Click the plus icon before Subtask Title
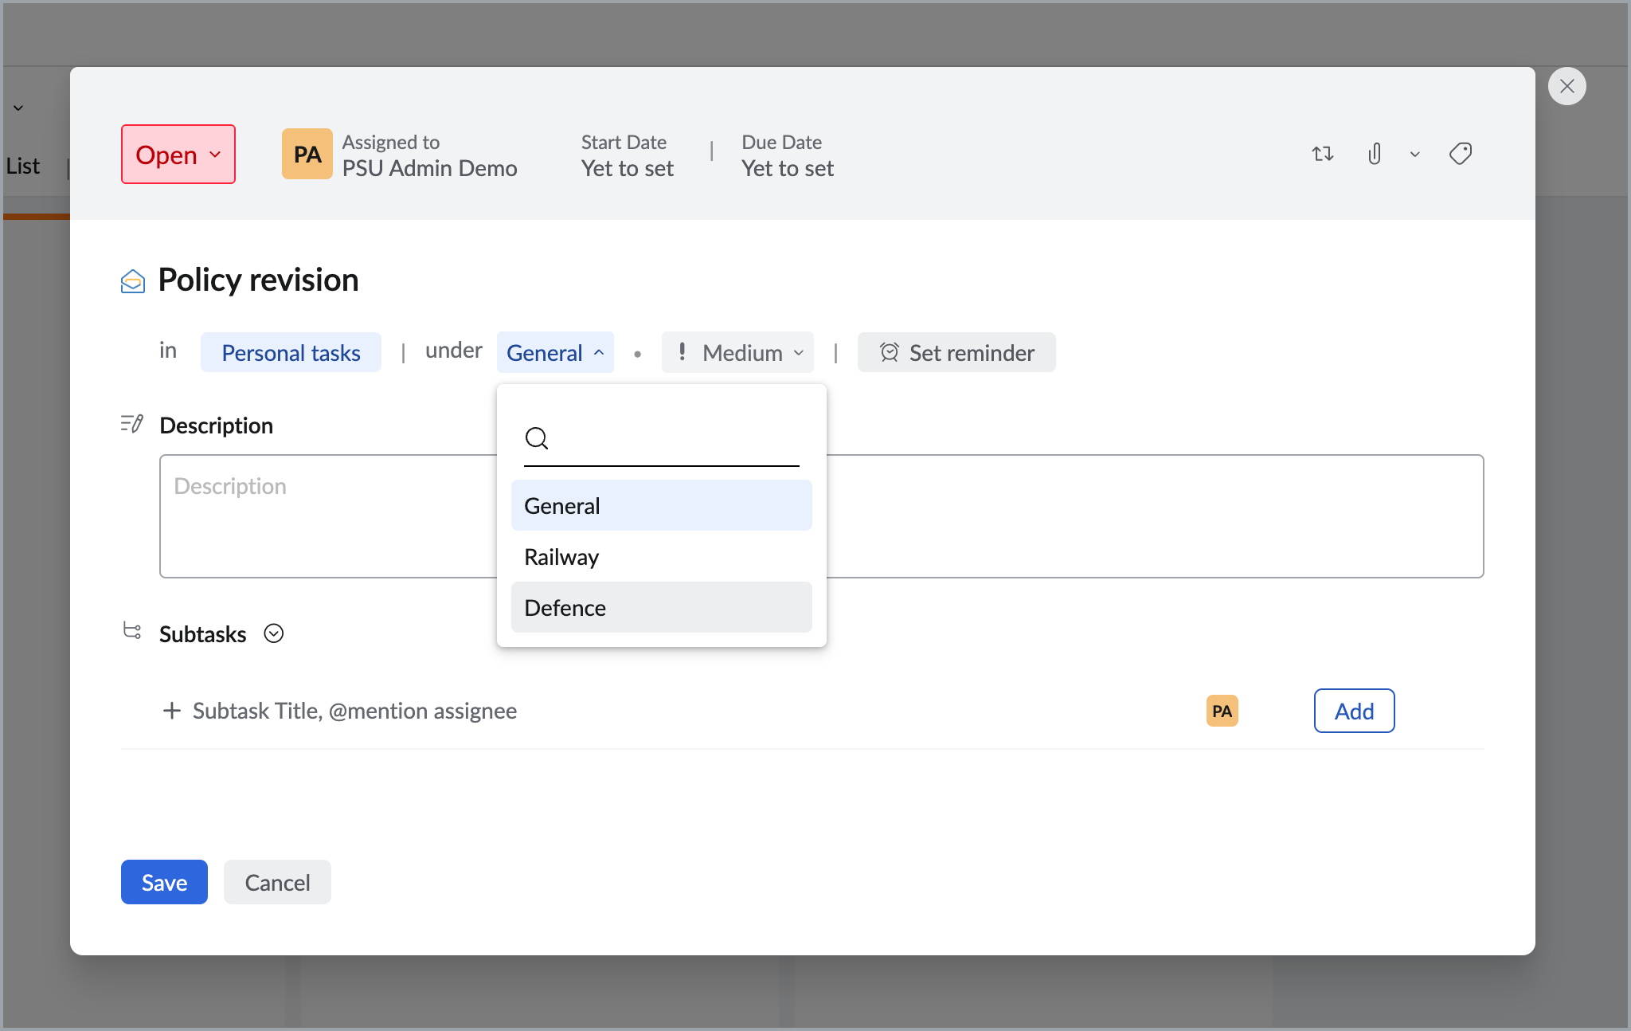 pyautogui.click(x=171, y=710)
